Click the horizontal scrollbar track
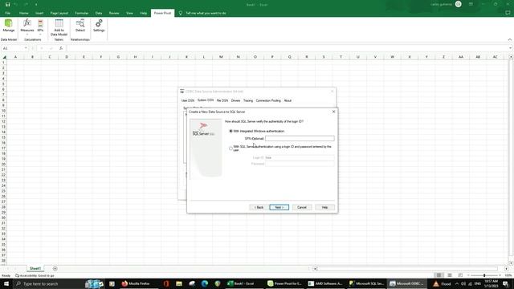 406,269
